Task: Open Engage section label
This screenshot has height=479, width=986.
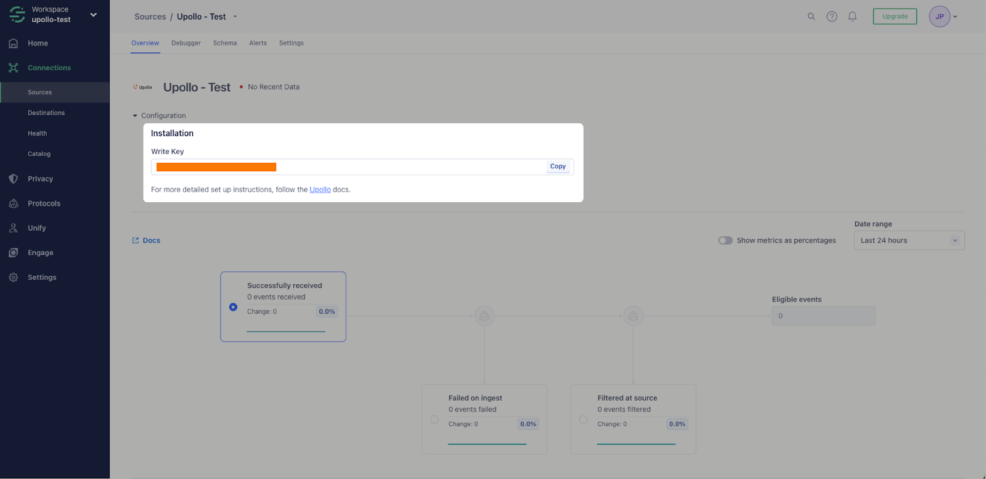Action: (x=40, y=253)
